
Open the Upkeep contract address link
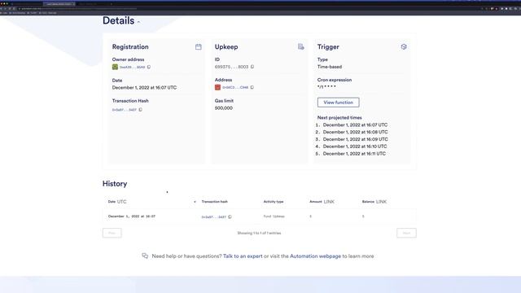point(235,87)
